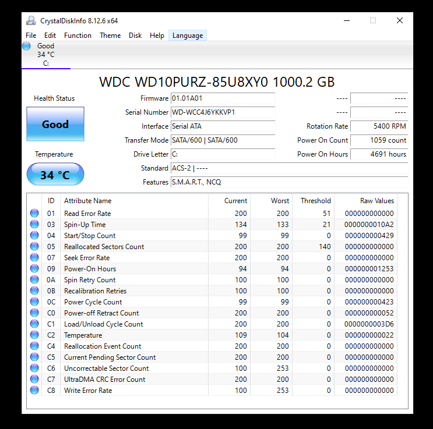
Task: Click status orb for Power Cycle Count
Action: [34, 302]
